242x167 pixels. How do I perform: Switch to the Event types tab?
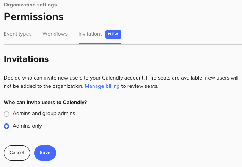point(17,34)
